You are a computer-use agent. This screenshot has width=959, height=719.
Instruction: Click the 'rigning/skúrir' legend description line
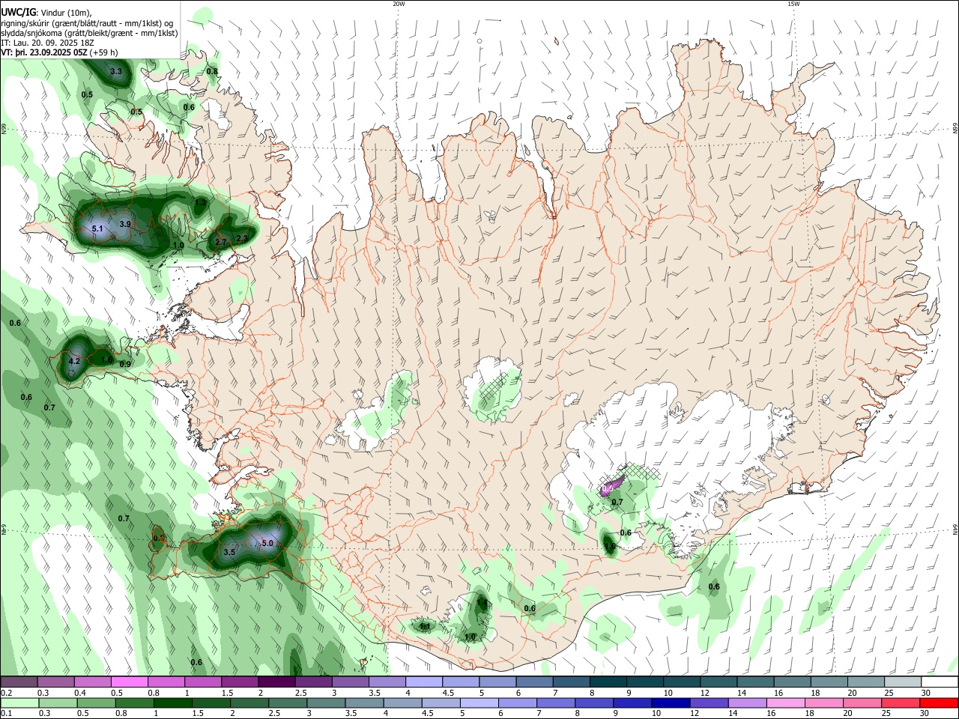click(87, 23)
